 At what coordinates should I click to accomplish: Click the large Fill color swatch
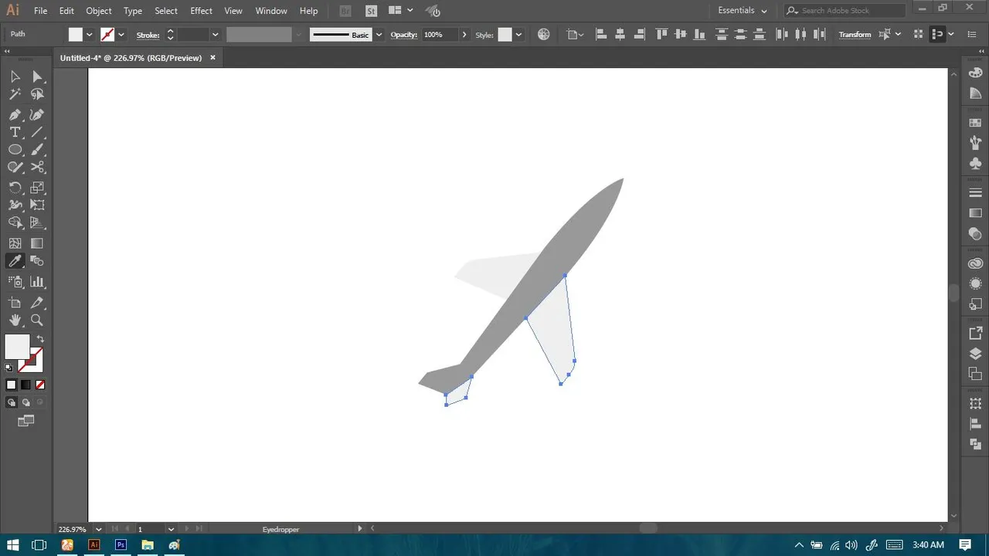point(17,347)
